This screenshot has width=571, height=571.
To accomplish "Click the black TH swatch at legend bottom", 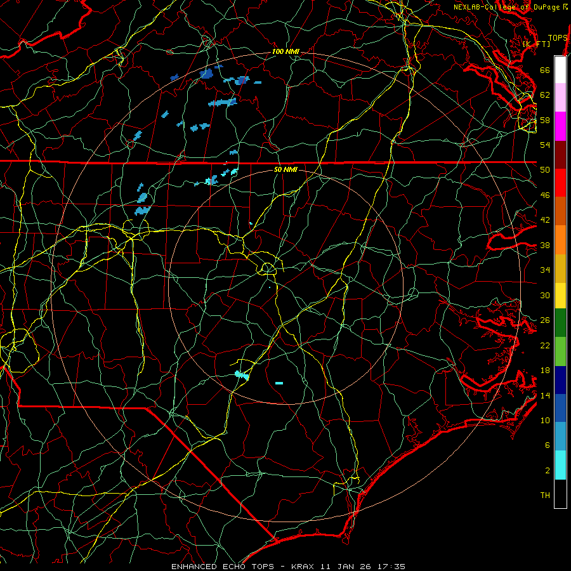I will pos(560,494).
